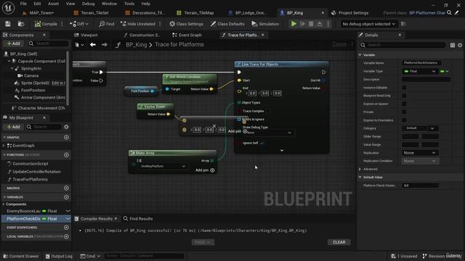The image size is (465, 261).
Task: Open play options three-dot menu
Action: tap(328, 24)
